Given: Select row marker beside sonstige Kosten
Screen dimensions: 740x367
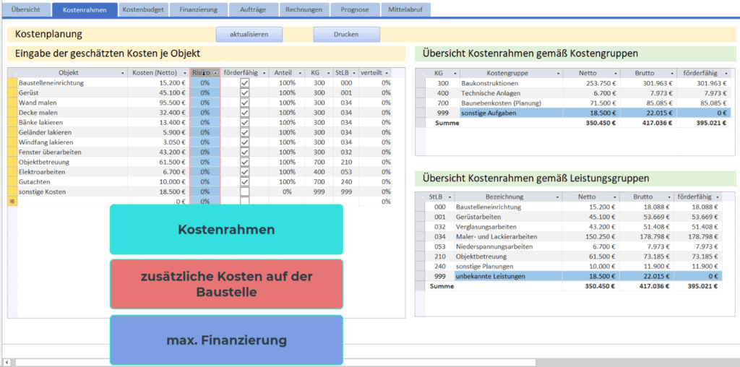Looking at the screenshot, I should 12,192.
